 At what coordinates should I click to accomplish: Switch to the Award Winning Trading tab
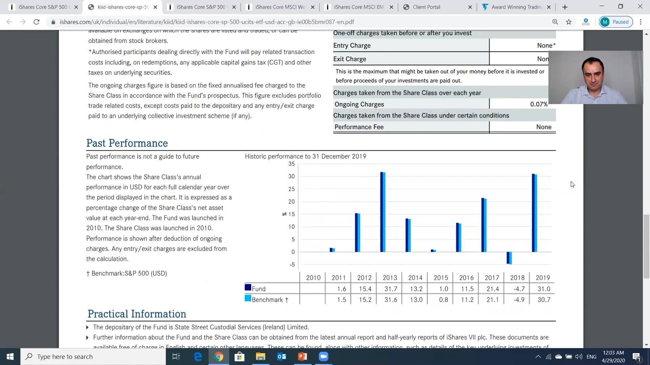pos(516,7)
